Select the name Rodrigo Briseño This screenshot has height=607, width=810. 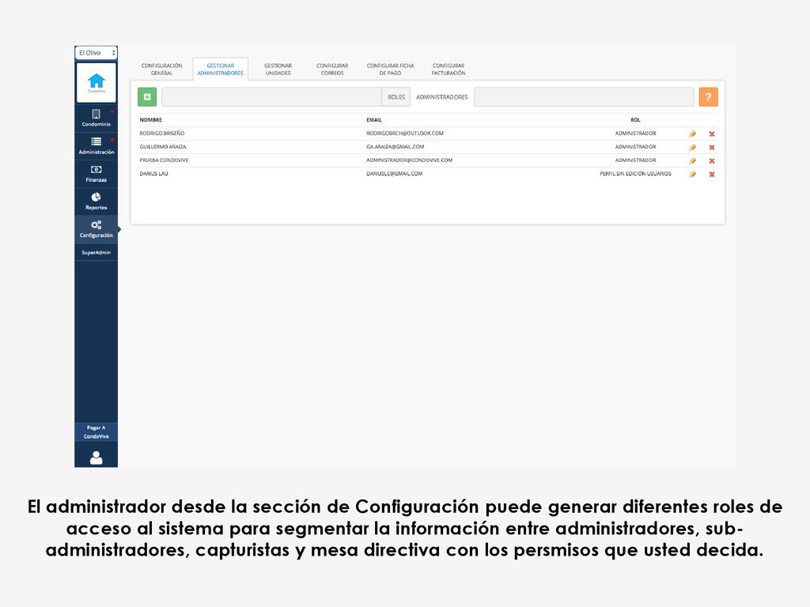[161, 133]
